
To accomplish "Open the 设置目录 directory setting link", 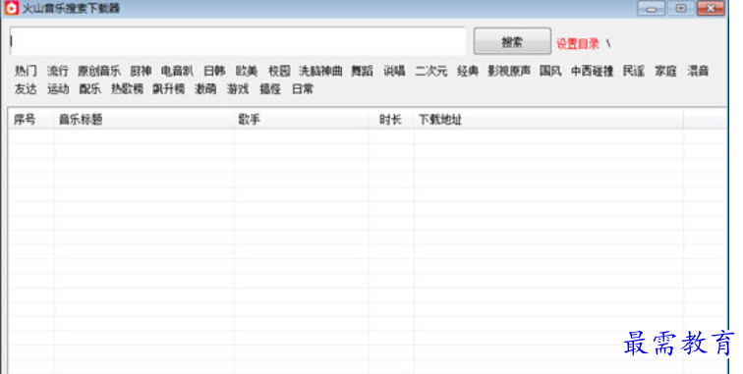I will (x=578, y=44).
